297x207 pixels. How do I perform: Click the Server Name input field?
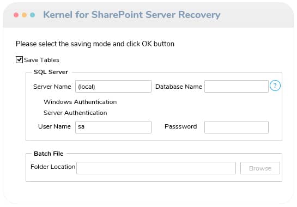tap(113, 87)
